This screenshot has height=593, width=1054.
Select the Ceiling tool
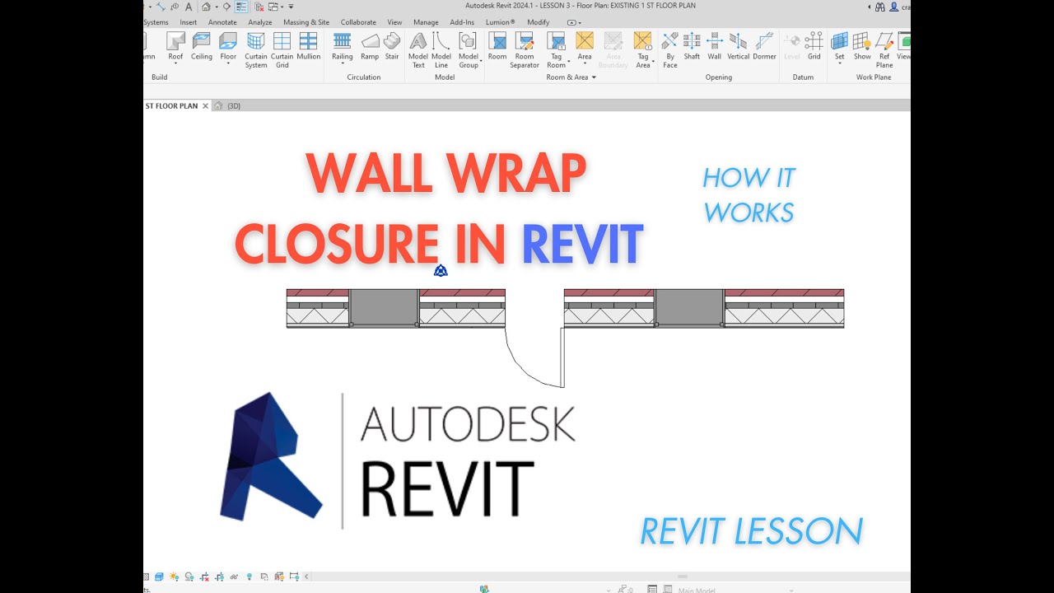[x=202, y=45]
